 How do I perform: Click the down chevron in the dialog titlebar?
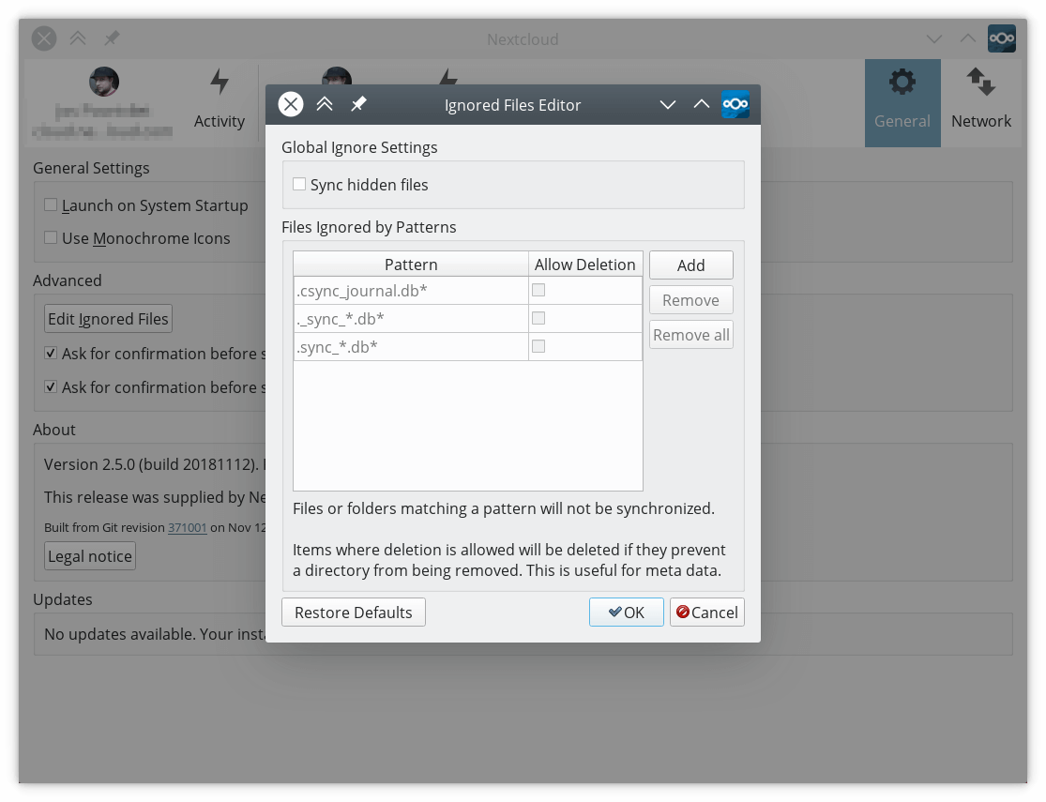[668, 104]
